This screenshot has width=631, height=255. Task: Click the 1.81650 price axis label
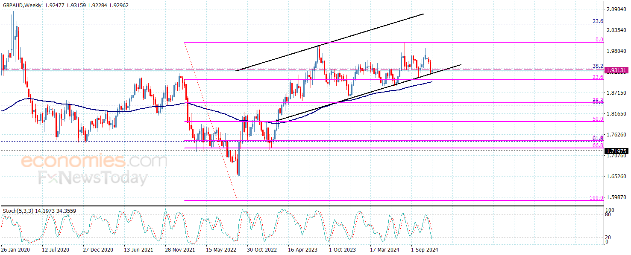[616, 114]
